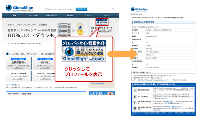
Task: Open the パートナー navigation menu
Action: pos(106,15)
